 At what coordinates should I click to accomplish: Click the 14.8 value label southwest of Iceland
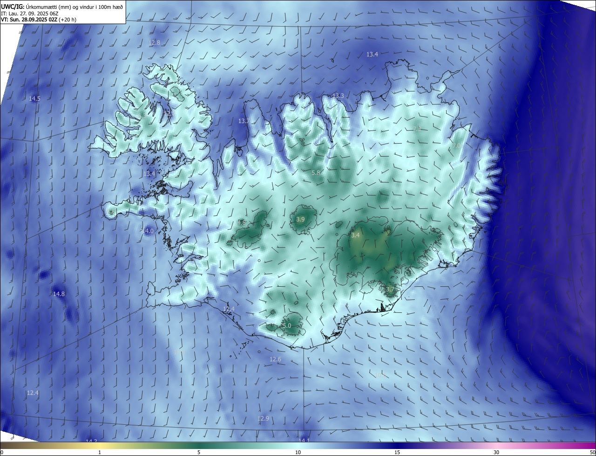click(x=59, y=294)
